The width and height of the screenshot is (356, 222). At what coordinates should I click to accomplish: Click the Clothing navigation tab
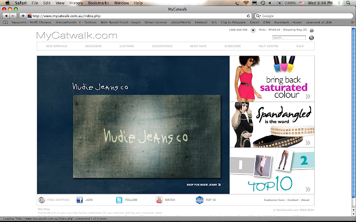127,46
